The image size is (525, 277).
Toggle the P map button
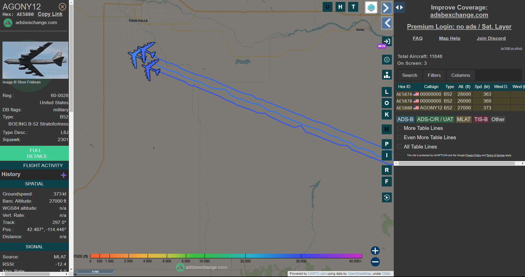click(387, 144)
